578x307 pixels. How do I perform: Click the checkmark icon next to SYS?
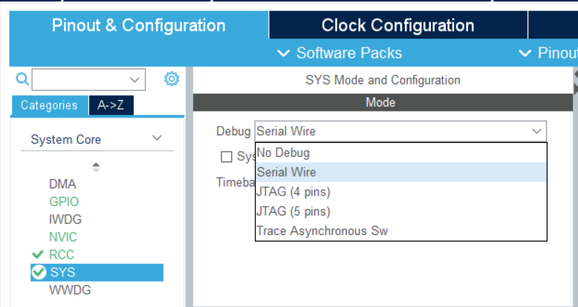pyautogui.click(x=39, y=272)
